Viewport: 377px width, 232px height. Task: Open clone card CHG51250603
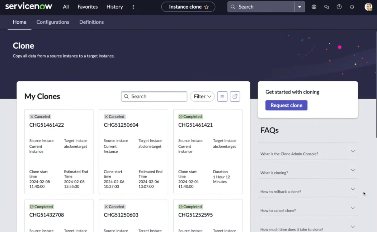[133, 216]
